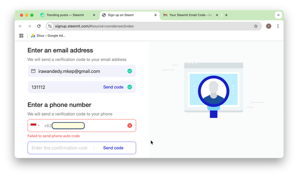Open the Situs – Google Ad... bookmark

coord(48,36)
